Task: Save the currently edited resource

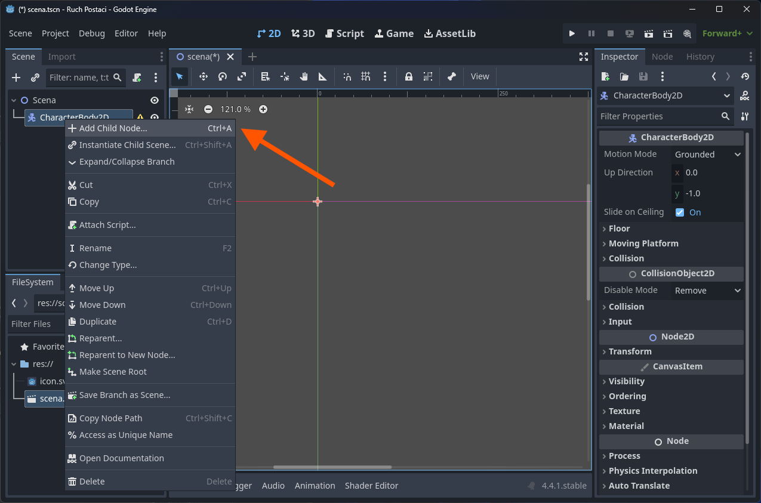Action: pos(643,76)
